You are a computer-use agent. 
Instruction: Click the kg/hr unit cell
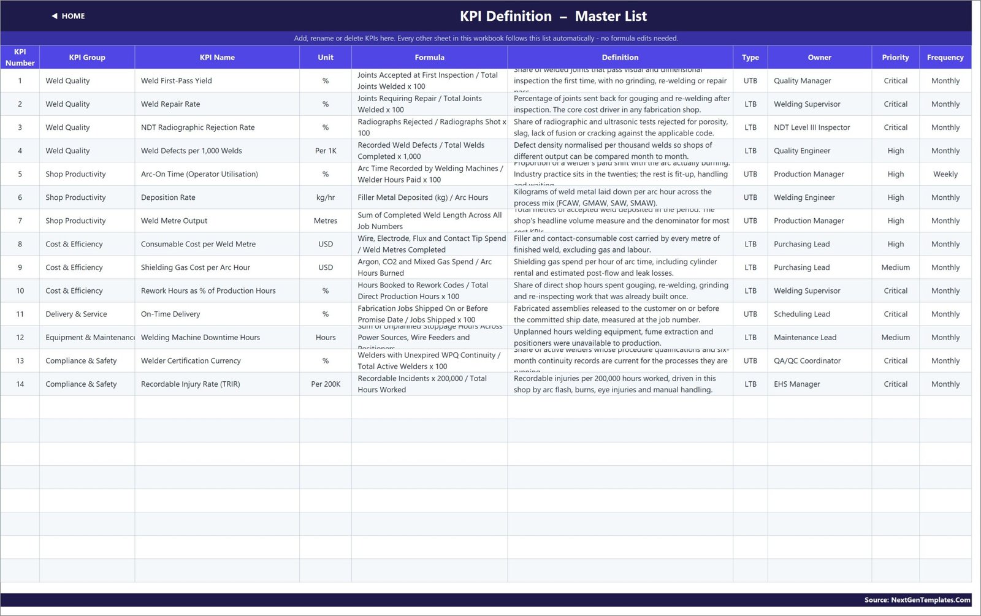click(x=326, y=197)
